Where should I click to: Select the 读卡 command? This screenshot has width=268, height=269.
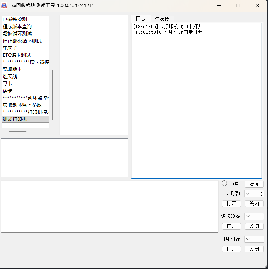[25, 91]
